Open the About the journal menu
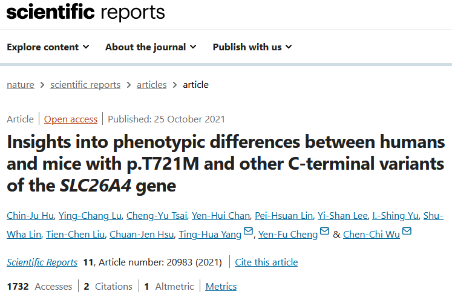 pos(151,47)
